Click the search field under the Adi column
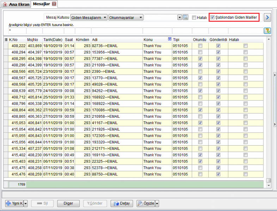The image size is (277, 211). coord(117,31)
